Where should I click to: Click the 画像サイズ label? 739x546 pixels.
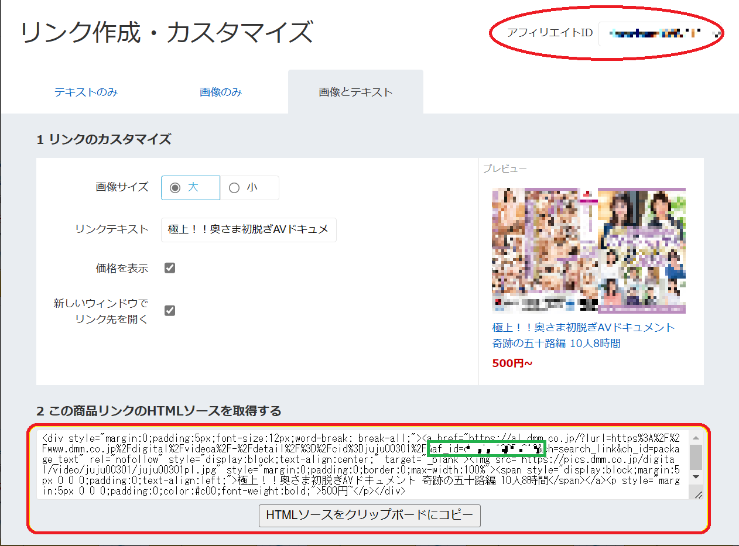[122, 187]
